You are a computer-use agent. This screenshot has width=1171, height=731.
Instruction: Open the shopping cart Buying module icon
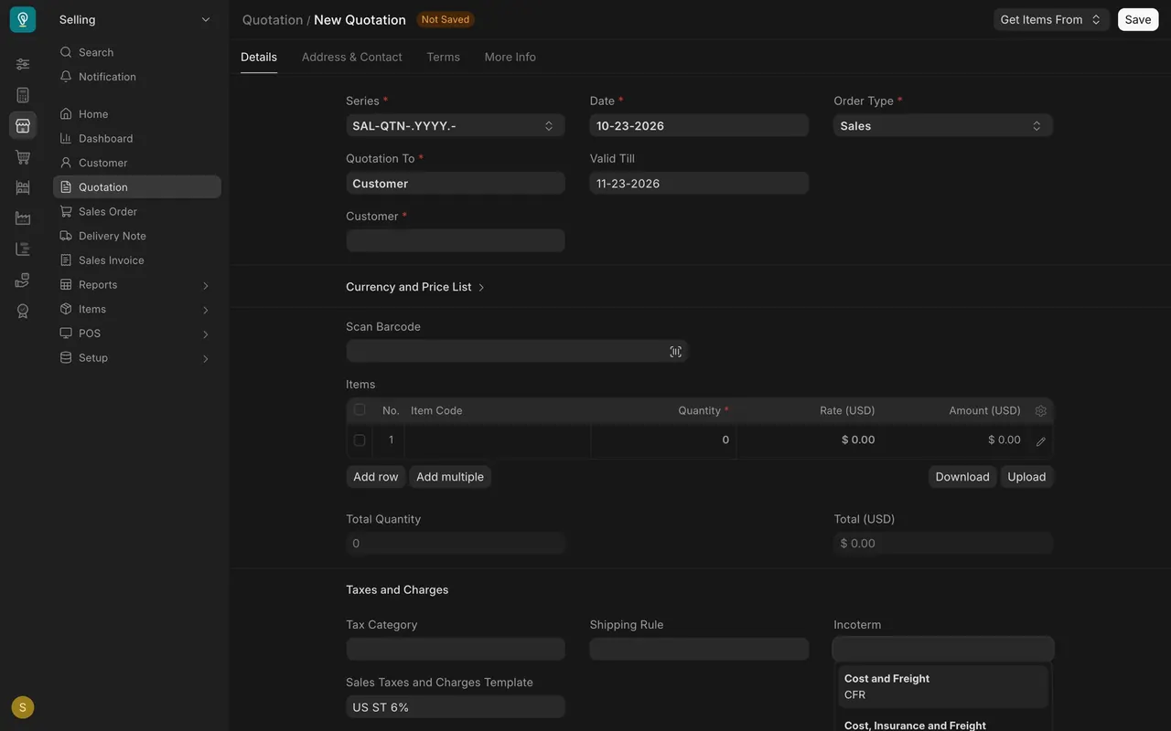[23, 157]
